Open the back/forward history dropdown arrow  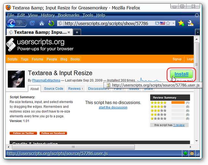25,23
